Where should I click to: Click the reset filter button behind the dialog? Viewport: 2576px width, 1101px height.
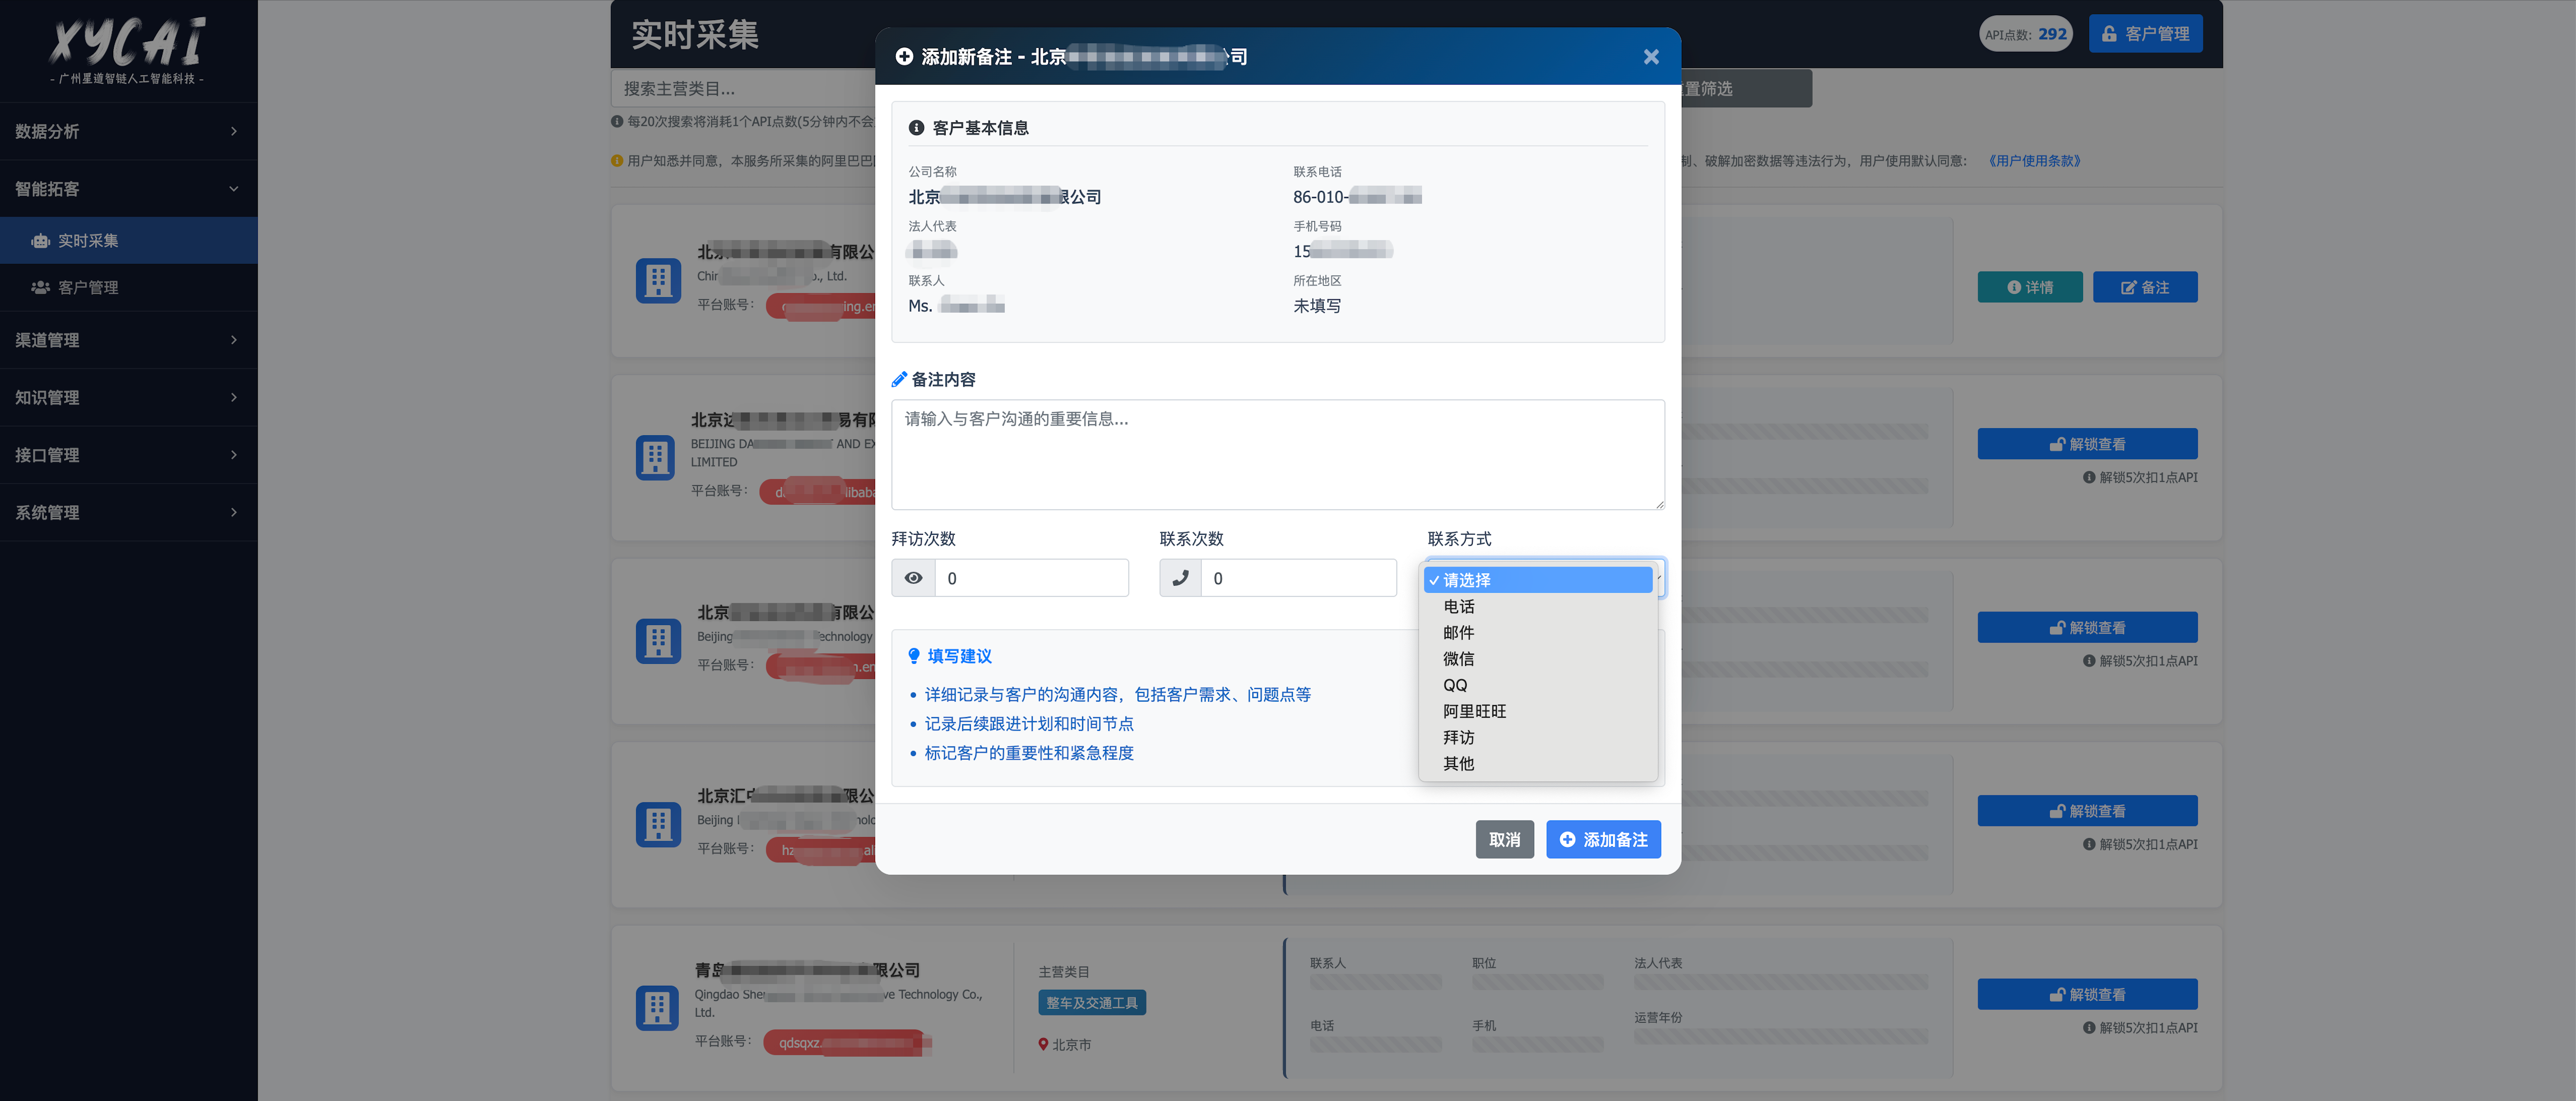point(1745,89)
